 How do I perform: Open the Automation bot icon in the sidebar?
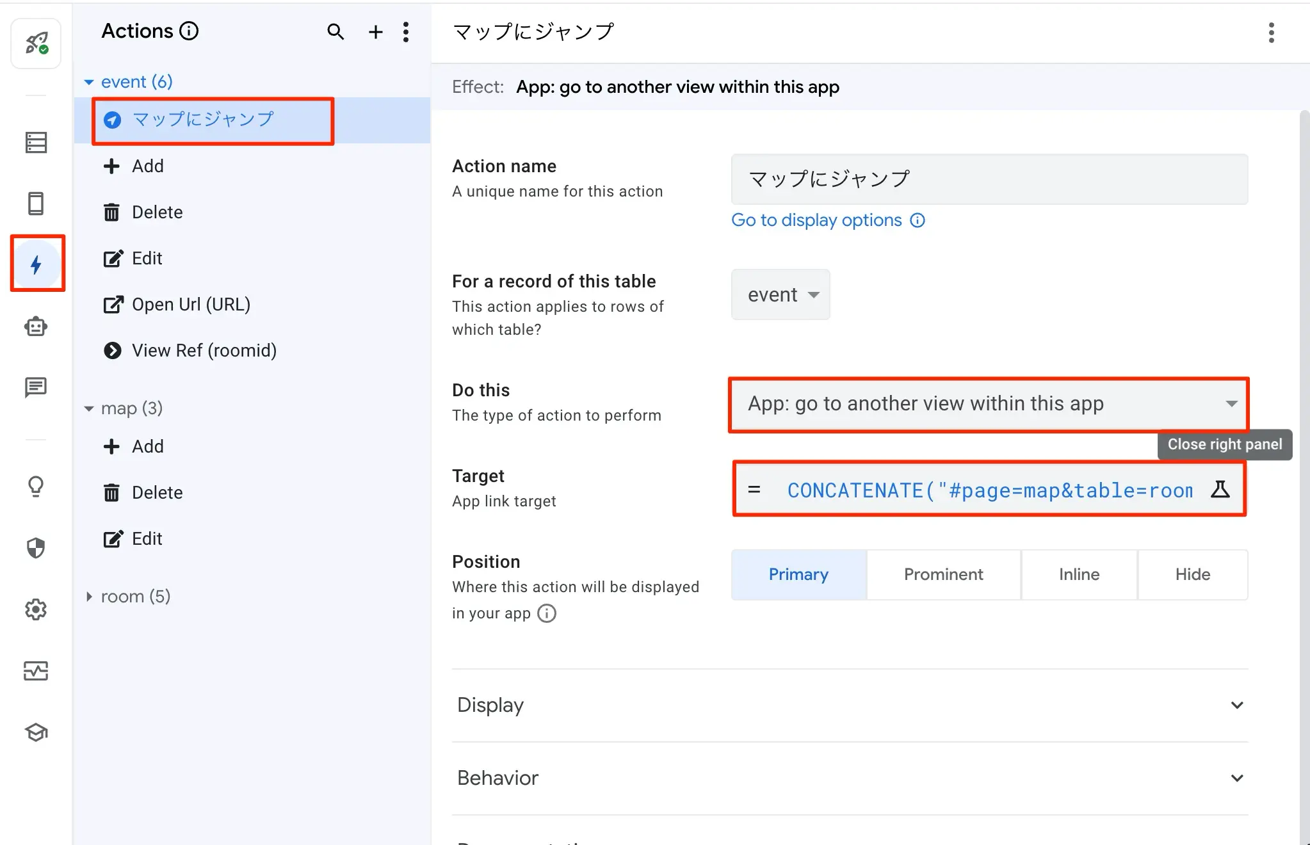pyautogui.click(x=36, y=326)
